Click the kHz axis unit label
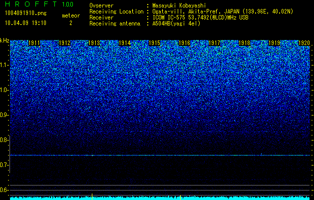This screenshot has width=314, height=200. click(x=4, y=40)
